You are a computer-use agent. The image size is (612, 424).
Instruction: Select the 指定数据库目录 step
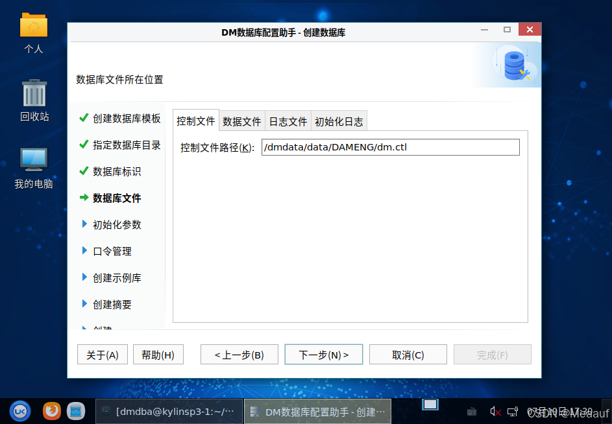127,145
